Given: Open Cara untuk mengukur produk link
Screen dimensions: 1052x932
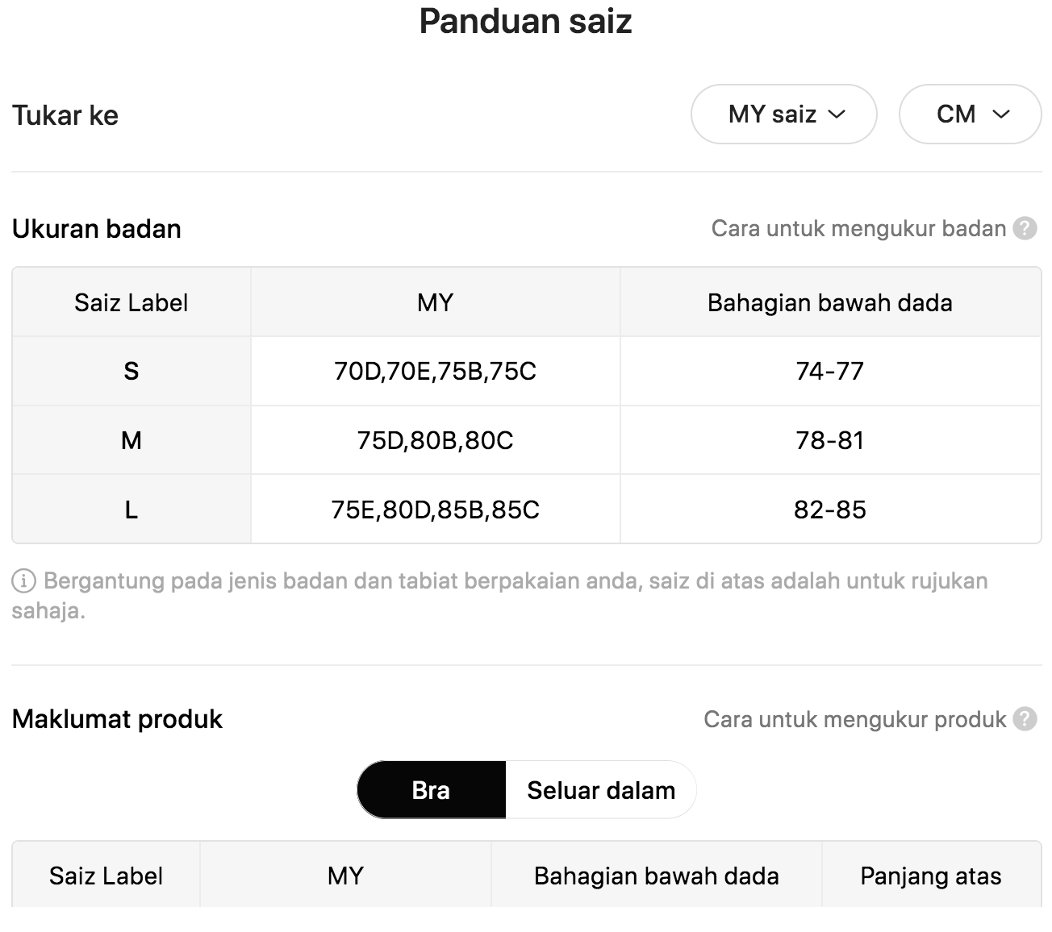Looking at the screenshot, I should [x=854, y=719].
